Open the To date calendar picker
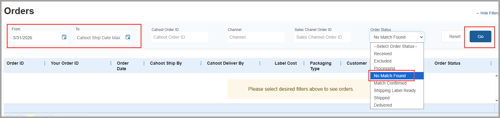This screenshot has height=118, width=500. tap(128, 37)
